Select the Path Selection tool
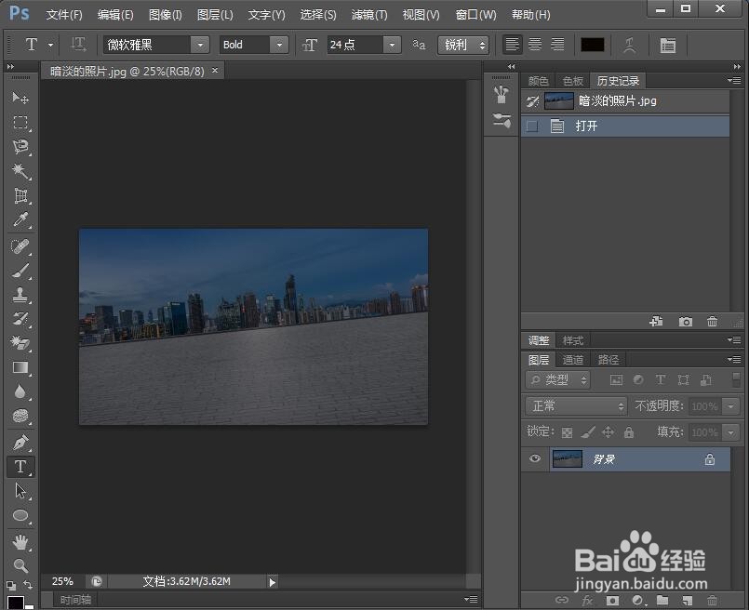This screenshot has width=749, height=610. coord(20,491)
